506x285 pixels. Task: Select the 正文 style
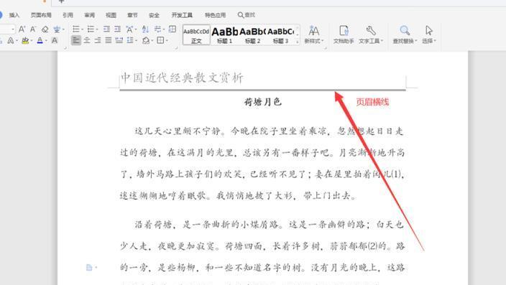pos(196,35)
